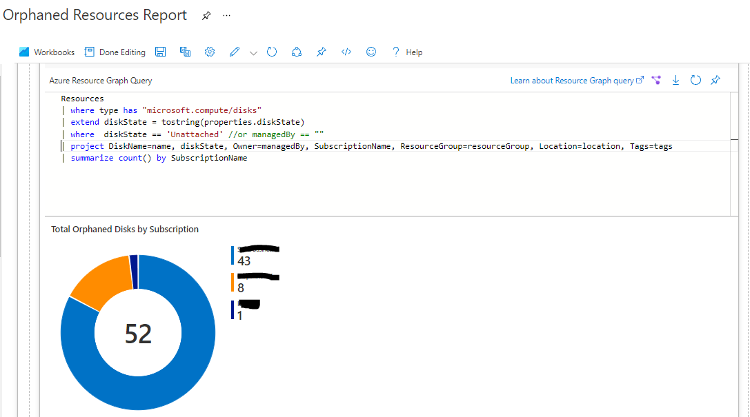Click the share workbook icon

coord(297,52)
